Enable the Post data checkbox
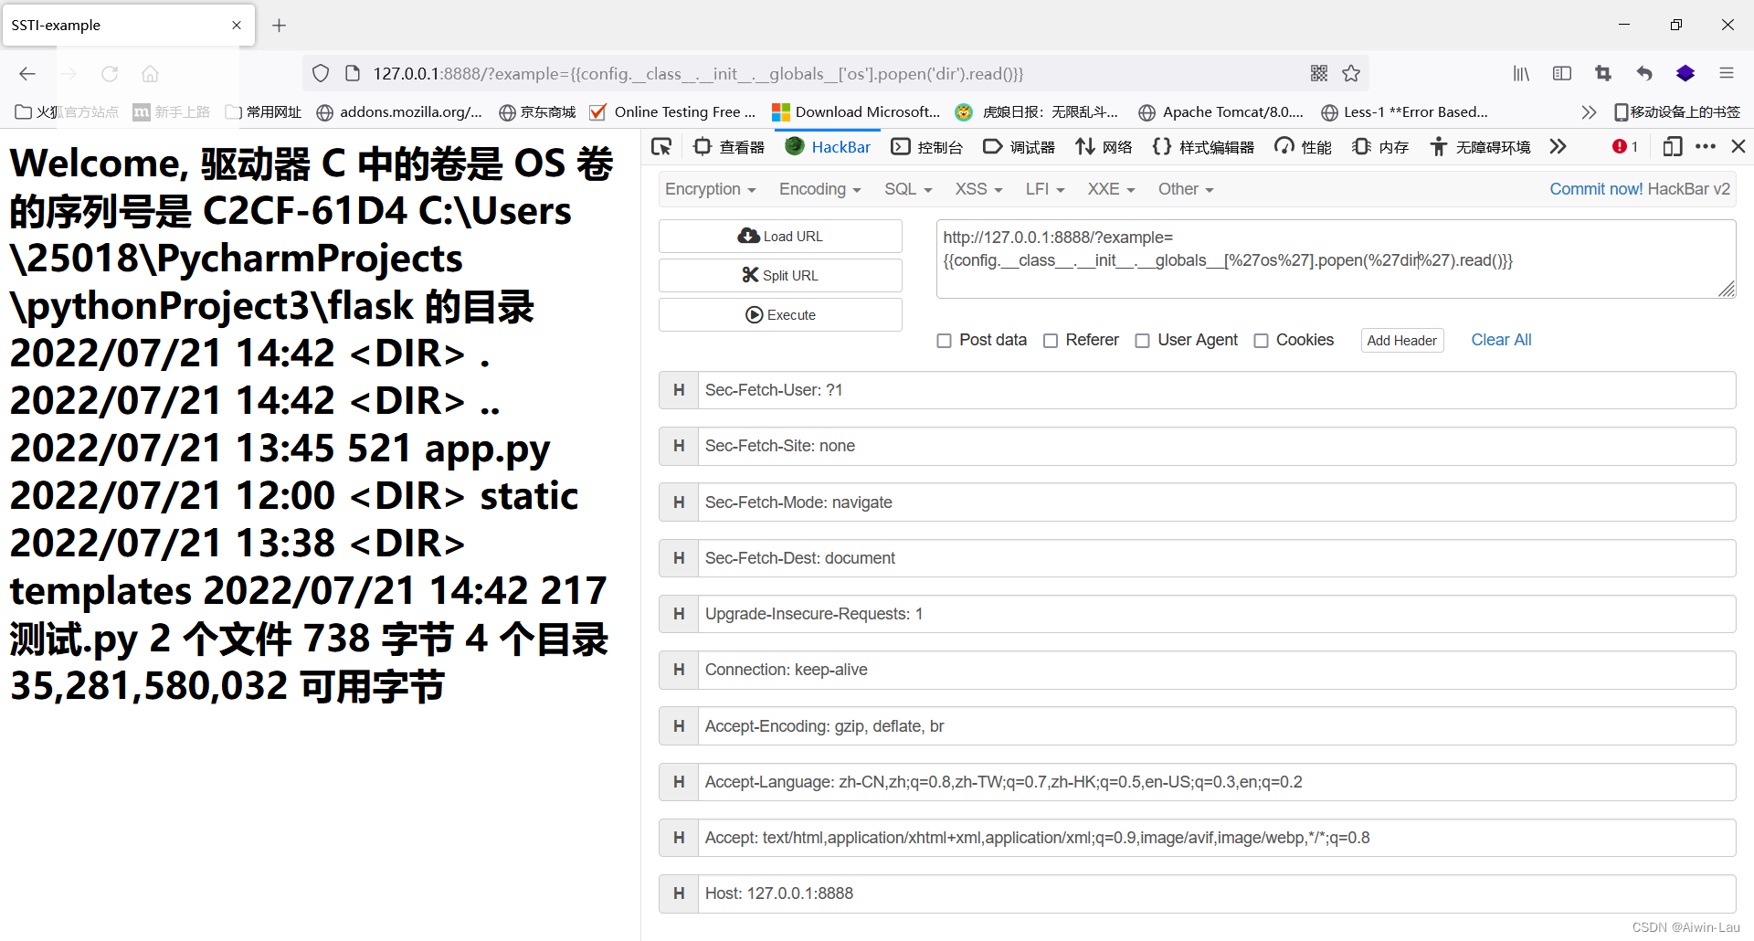This screenshot has width=1754, height=941. [x=945, y=340]
